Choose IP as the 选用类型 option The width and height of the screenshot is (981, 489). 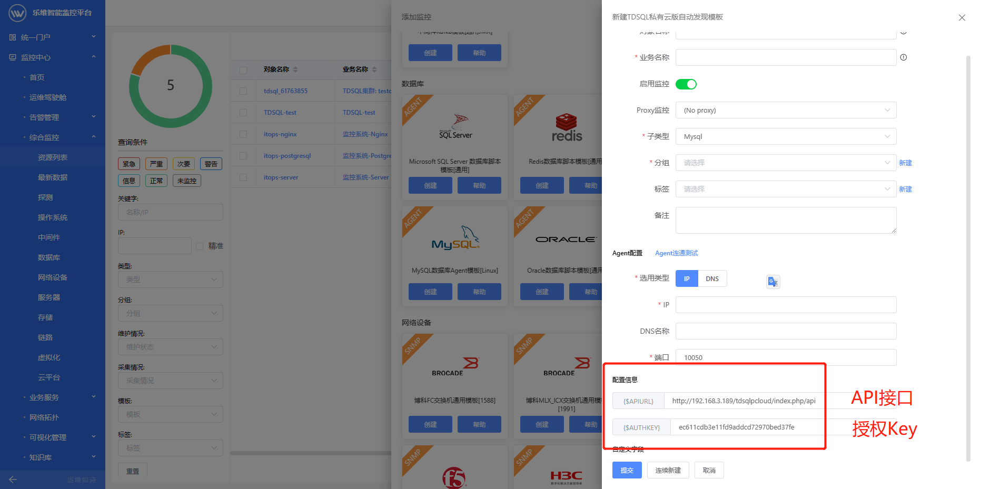tap(687, 278)
